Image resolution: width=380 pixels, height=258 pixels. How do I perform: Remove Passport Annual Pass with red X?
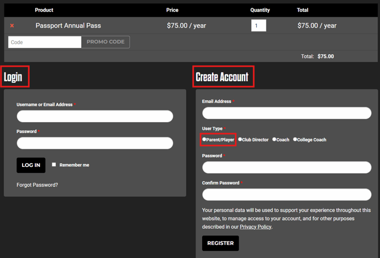click(x=12, y=25)
